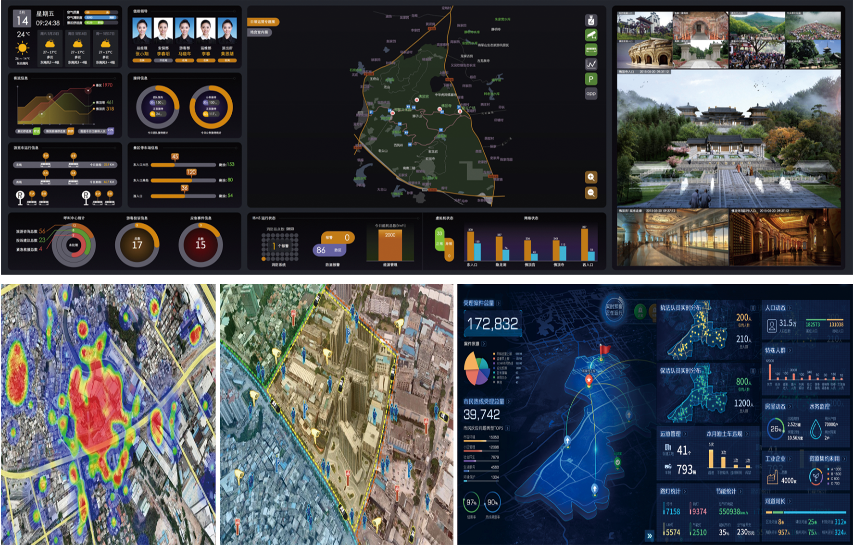Select the 日常运营专题图 map tab

pyautogui.click(x=263, y=22)
